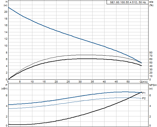Click the 35 tick on flow axis
Viewport: 157px width, 127px height.
coord(92,82)
